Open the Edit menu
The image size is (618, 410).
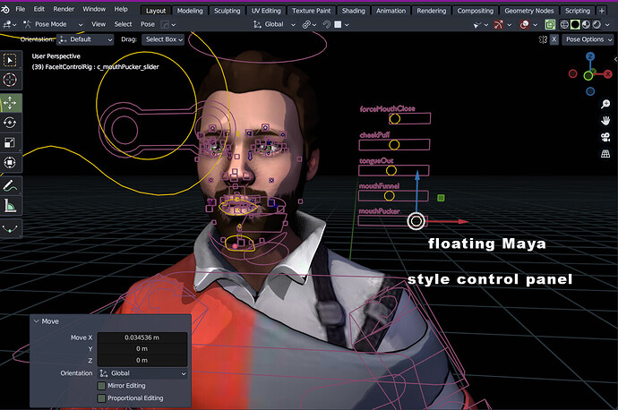point(39,9)
